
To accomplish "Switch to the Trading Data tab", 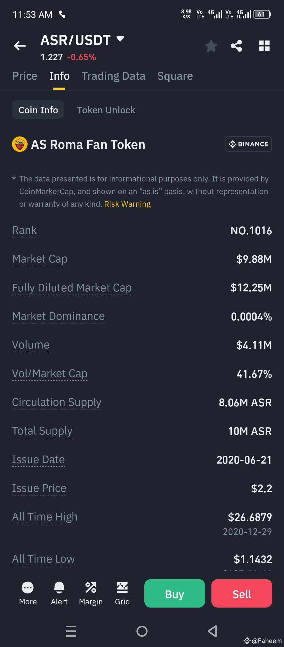I will (x=113, y=76).
